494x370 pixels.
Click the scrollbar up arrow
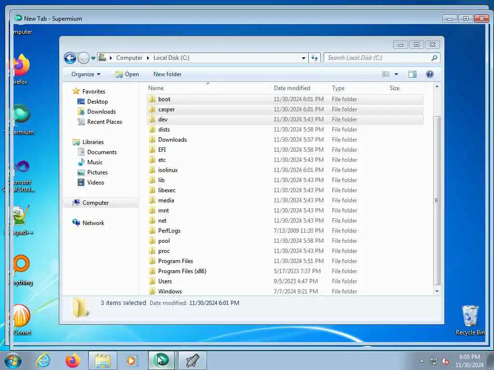coord(437,87)
